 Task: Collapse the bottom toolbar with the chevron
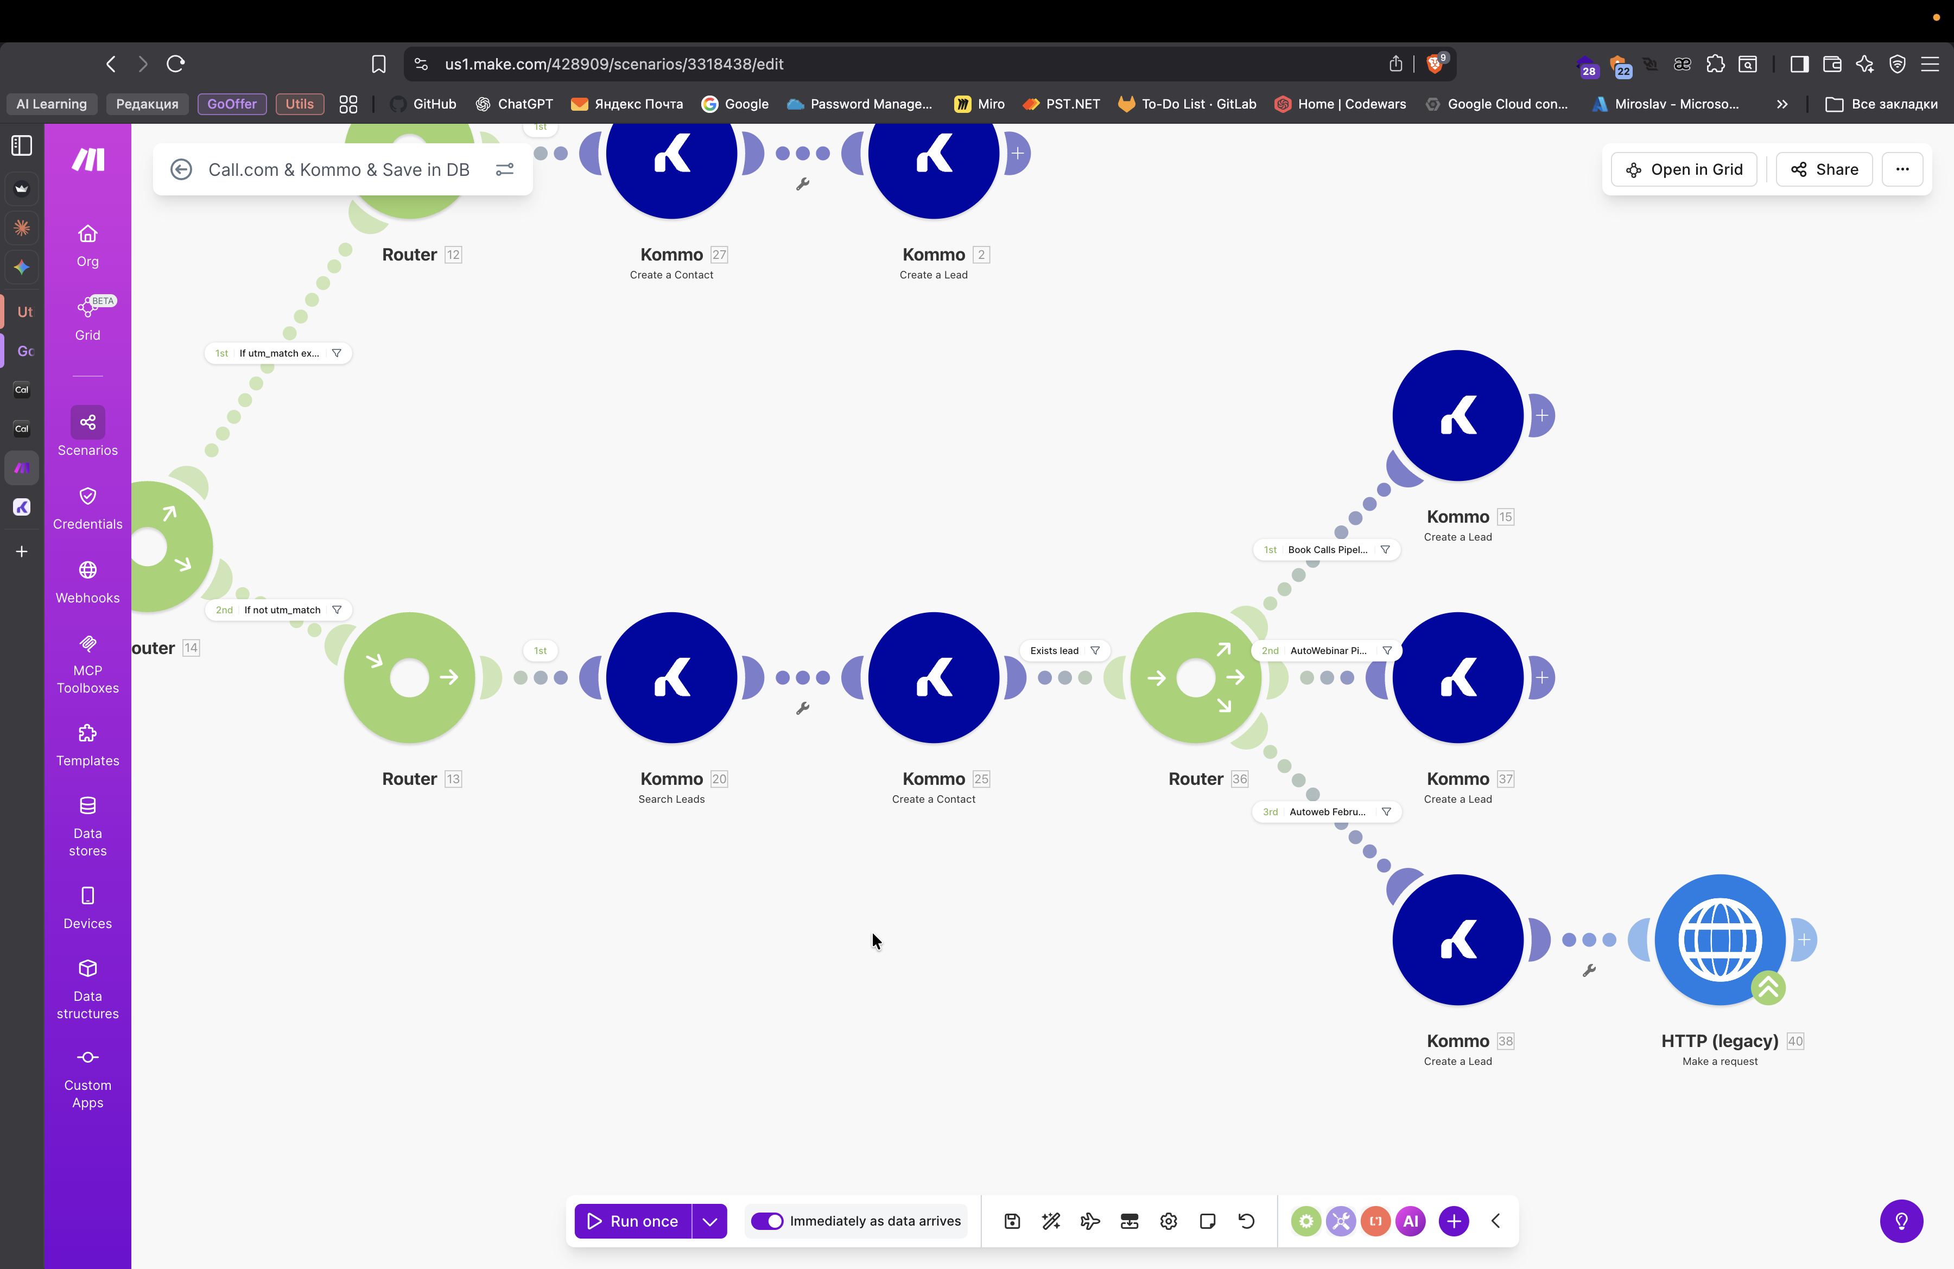(x=1495, y=1221)
